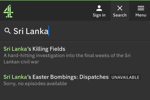Click the green loading bar at top
150x100 pixels.
(75, 0)
